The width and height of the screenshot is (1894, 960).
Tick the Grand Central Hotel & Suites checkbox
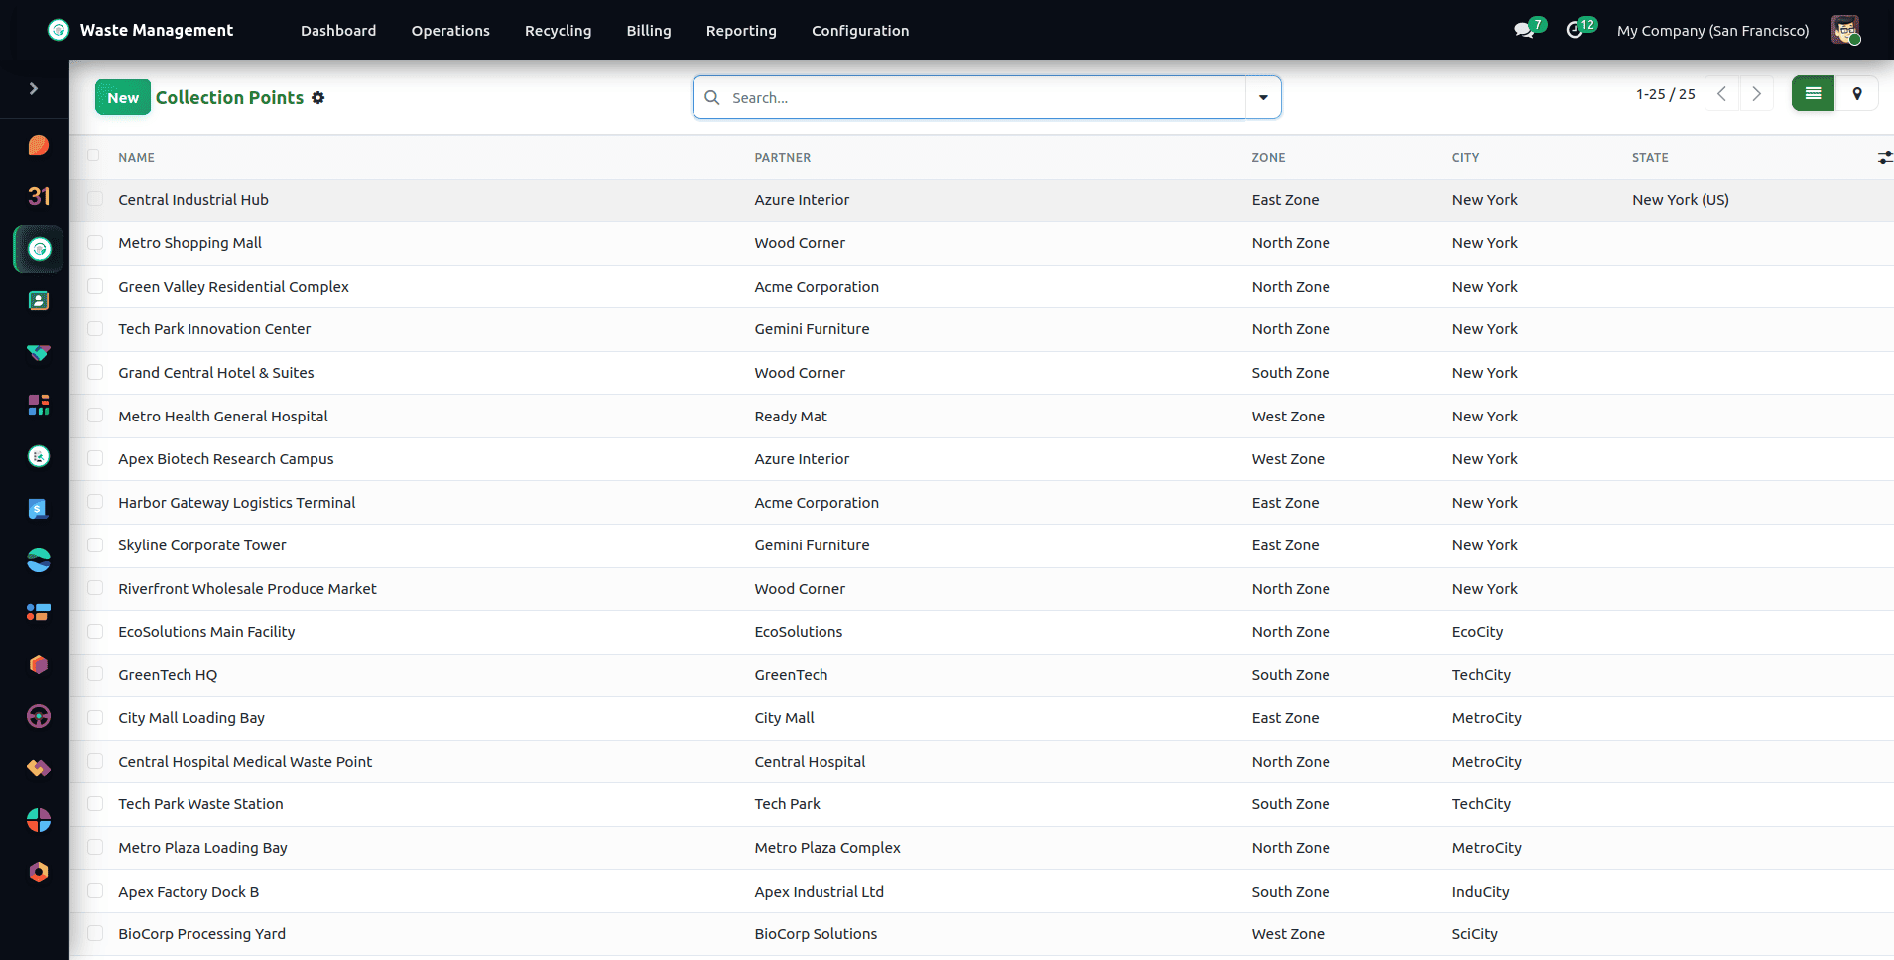[x=95, y=372]
